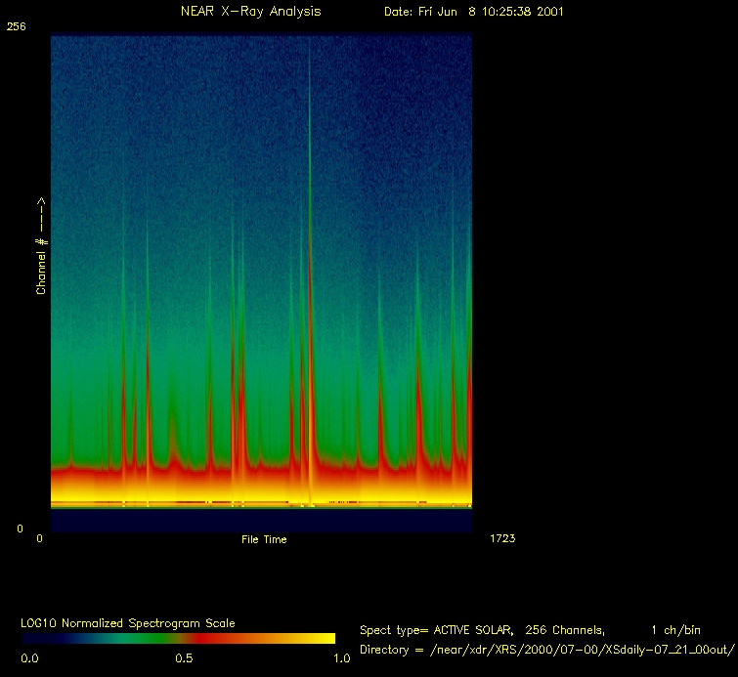Screen dimensions: 738x677
Task: Click the 1723 x-axis maximum label
Action: [501, 538]
